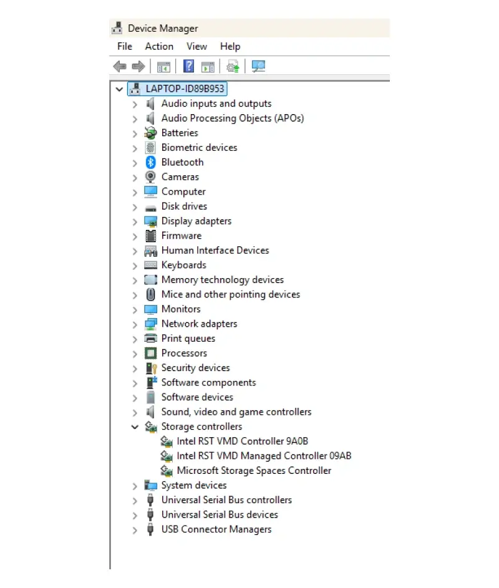Viewport: 499px width, 588px height.
Task: Click the Scan for hardware changes icon
Action: (x=232, y=66)
